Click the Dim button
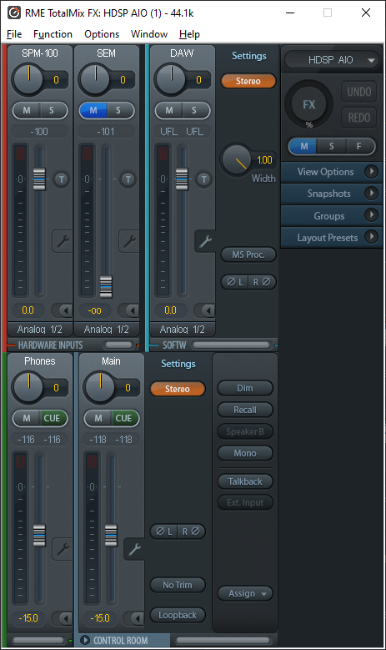386x650 pixels. click(x=245, y=388)
